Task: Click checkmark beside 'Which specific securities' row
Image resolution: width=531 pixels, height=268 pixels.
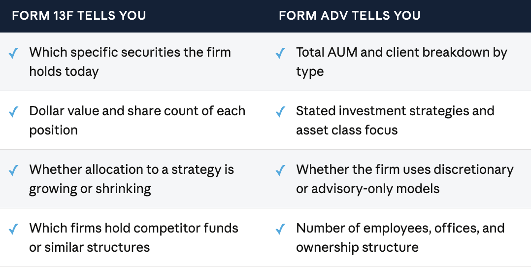Action: coord(13,53)
